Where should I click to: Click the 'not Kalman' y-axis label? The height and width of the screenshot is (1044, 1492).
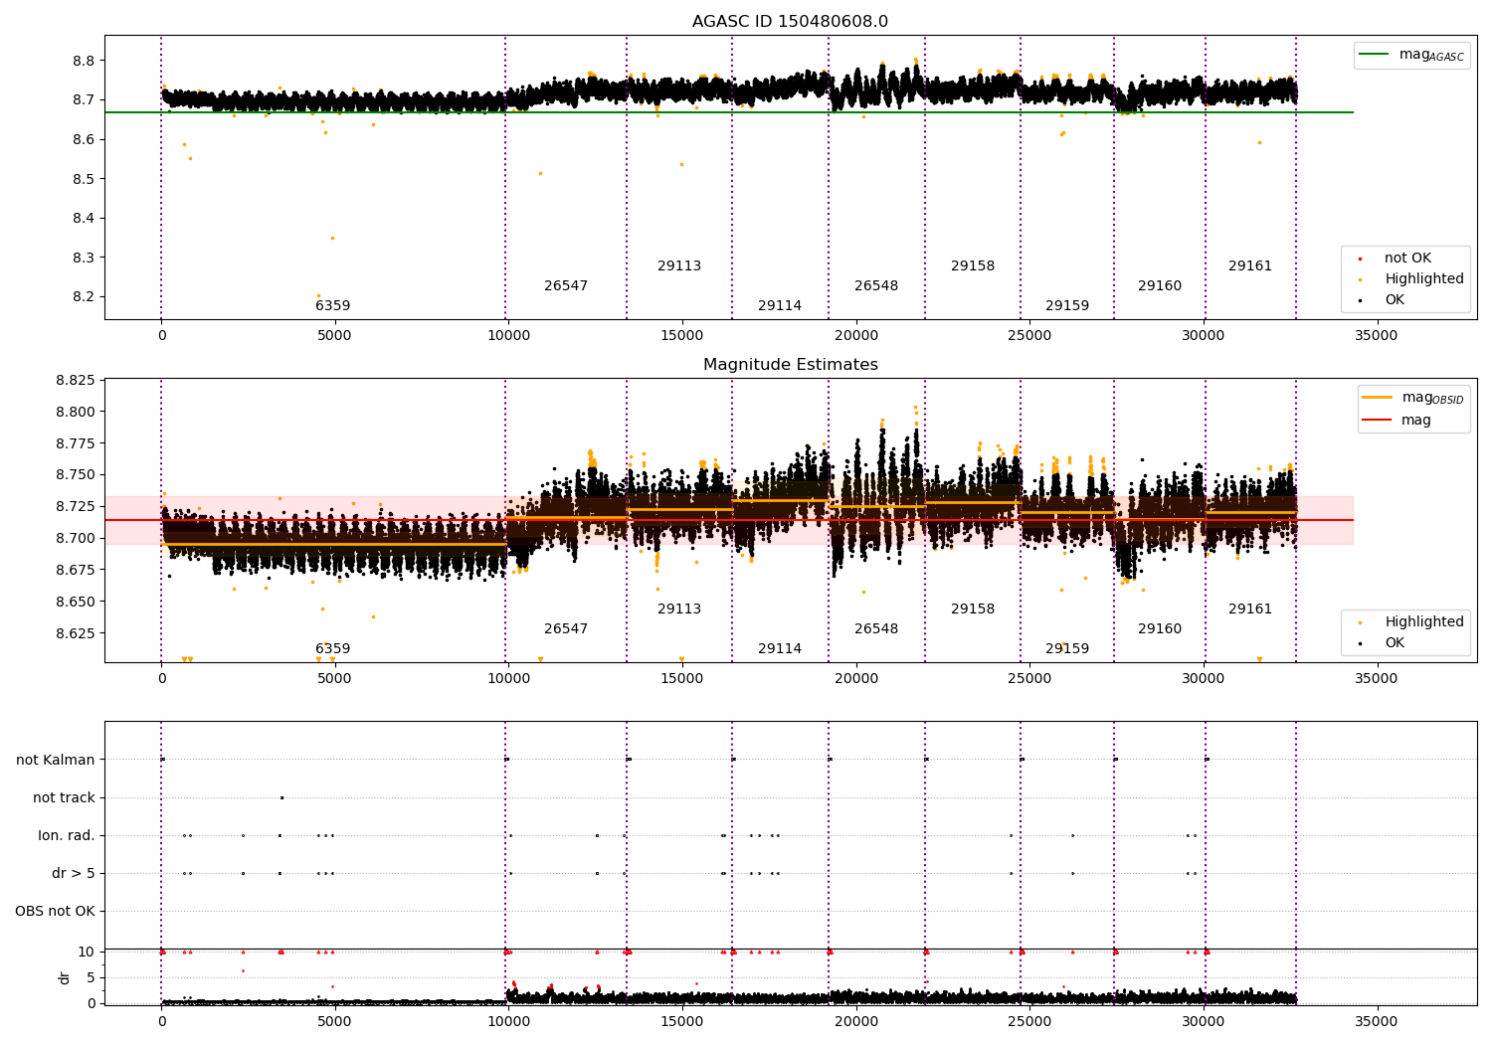[56, 760]
